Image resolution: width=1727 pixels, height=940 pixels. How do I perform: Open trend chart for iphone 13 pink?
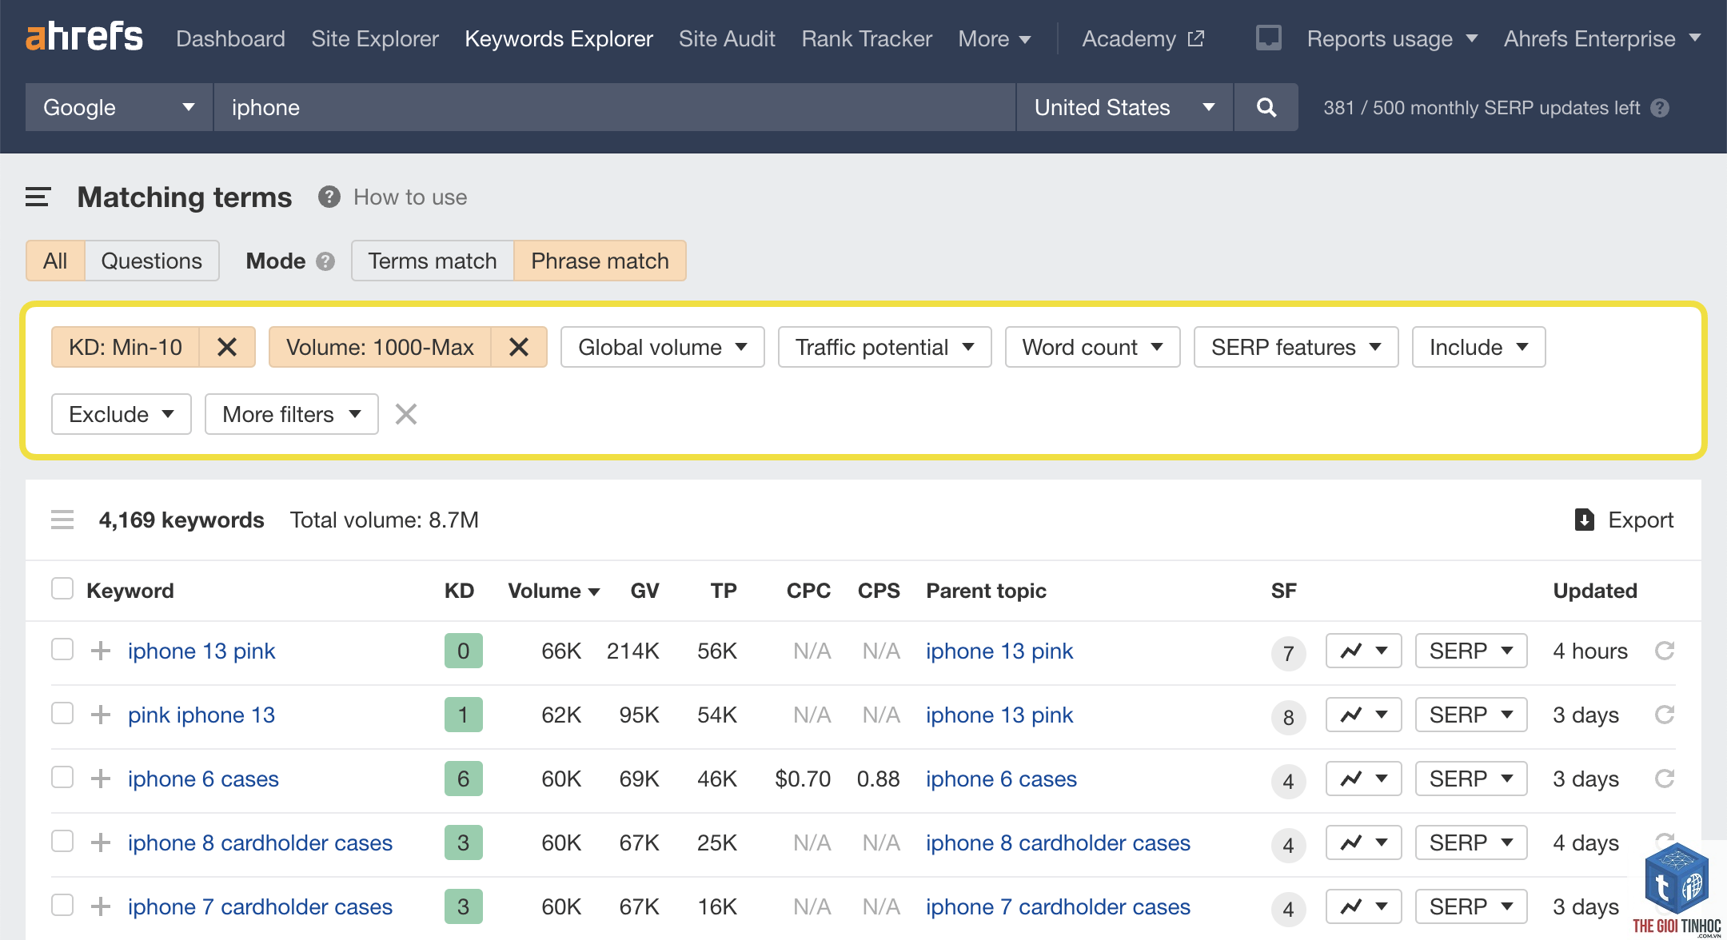click(x=1363, y=651)
